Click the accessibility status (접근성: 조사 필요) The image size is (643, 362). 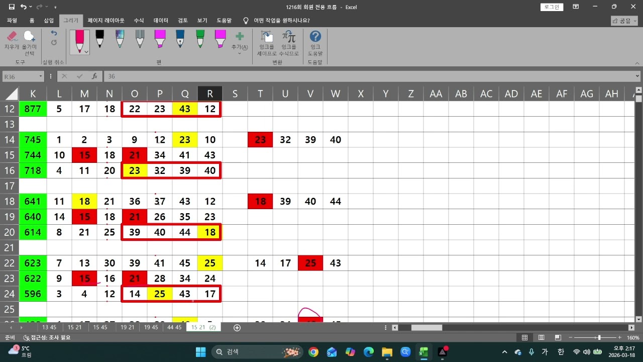tap(47, 338)
